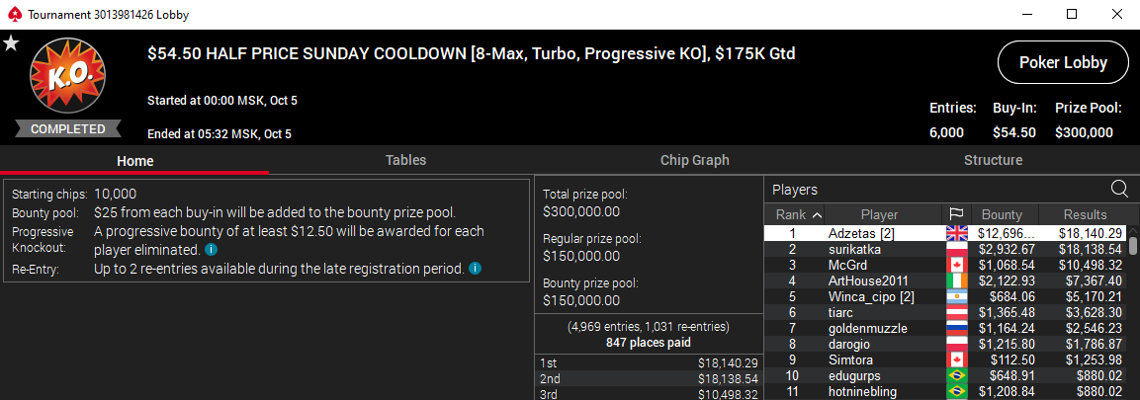Open the Chip Graph tab
This screenshot has width=1140, height=400.
click(694, 160)
